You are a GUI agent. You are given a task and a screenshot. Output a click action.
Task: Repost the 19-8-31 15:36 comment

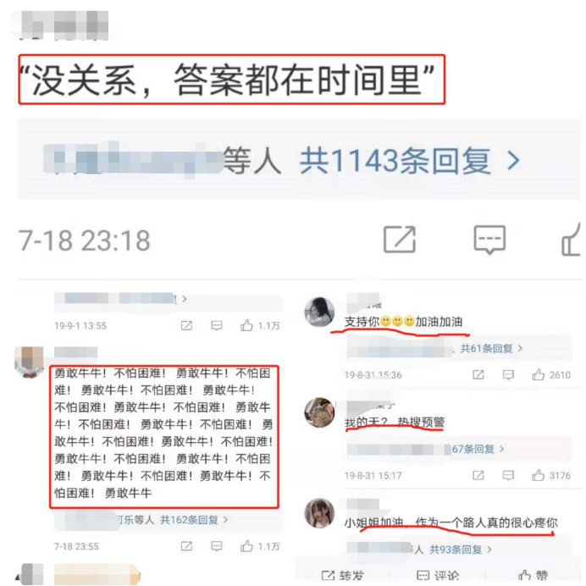coord(478,375)
